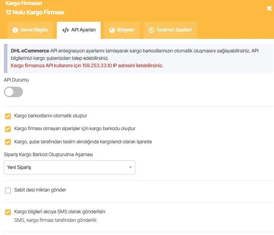The image size is (274, 235).
Task: Uncheck Kargo firması olmayan siparişler checkbox
Action: (x=8, y=129)
